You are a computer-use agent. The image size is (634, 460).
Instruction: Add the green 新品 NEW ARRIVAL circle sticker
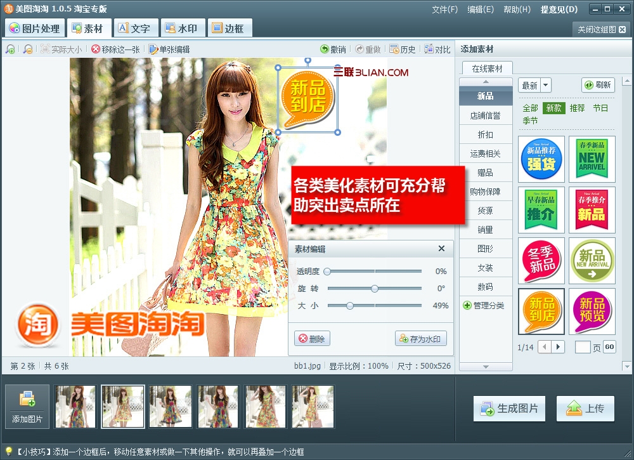(x=592, y=261)
